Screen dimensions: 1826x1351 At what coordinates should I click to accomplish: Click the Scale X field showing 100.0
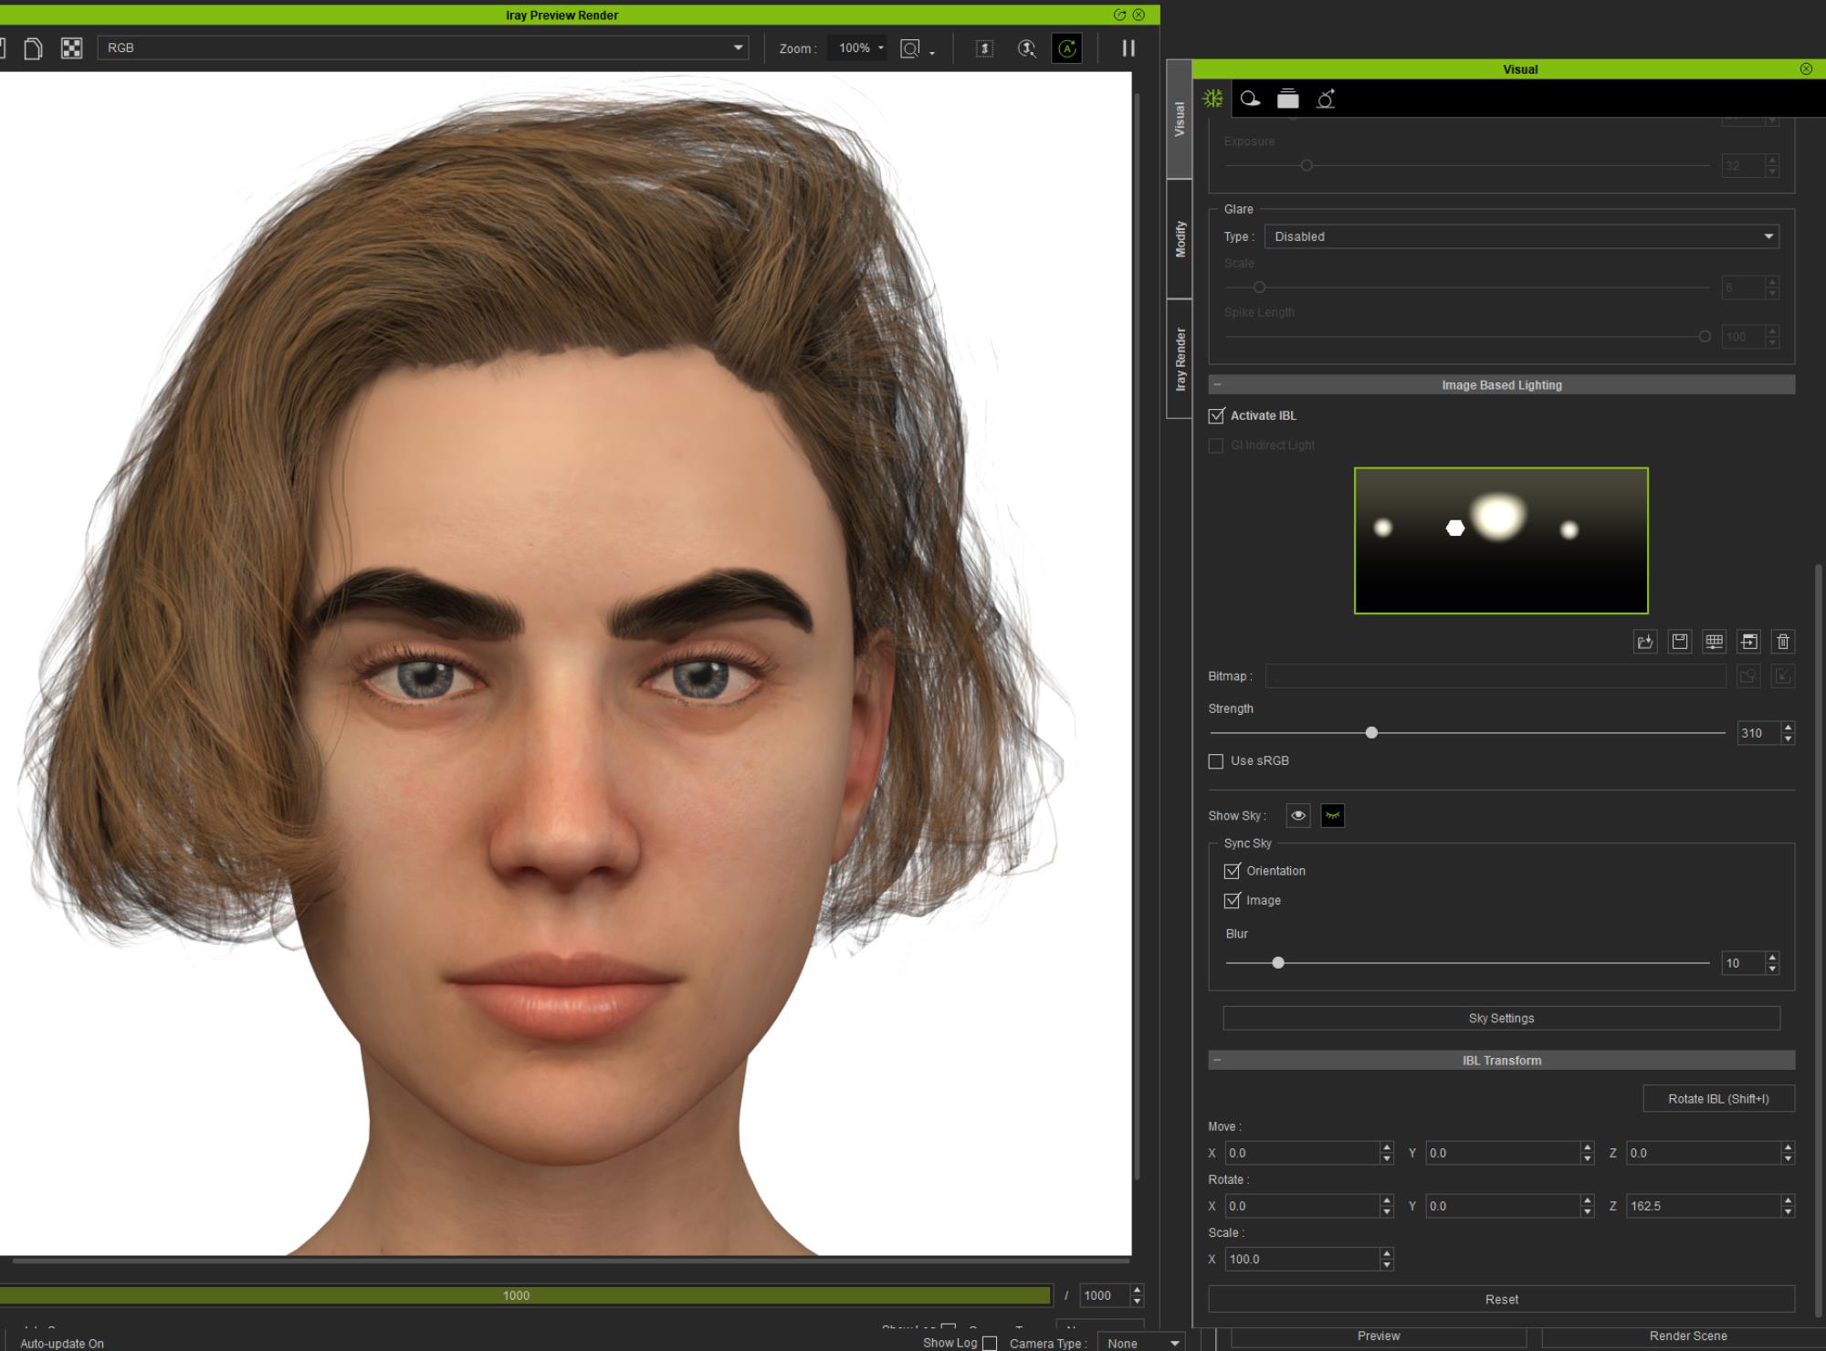coord(1302,1259)
